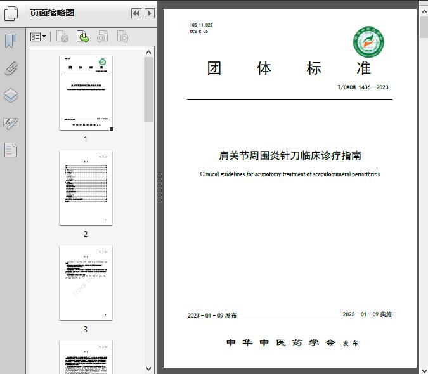Click the 'CCS C 05' classification text
This screenshot has width=428, height=374.
click(199, 31)
